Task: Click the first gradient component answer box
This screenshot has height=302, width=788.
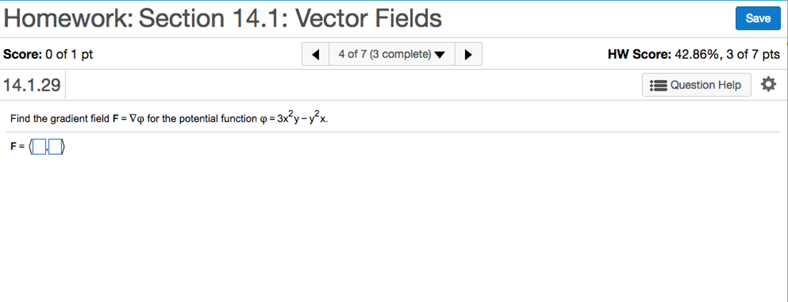Action: point(39,147)
